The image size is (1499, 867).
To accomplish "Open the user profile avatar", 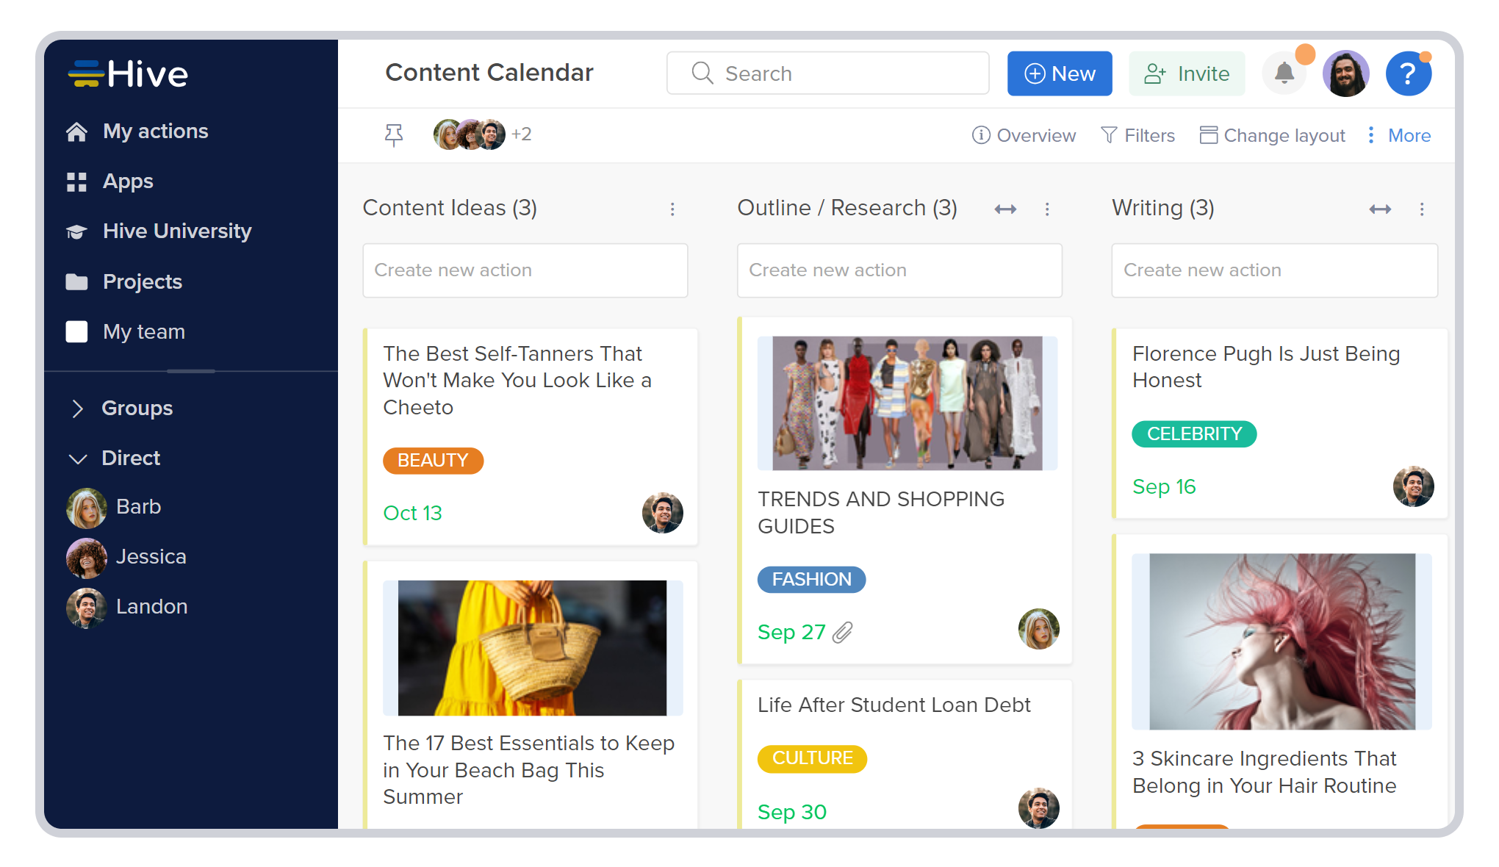I will (1345, 73).
